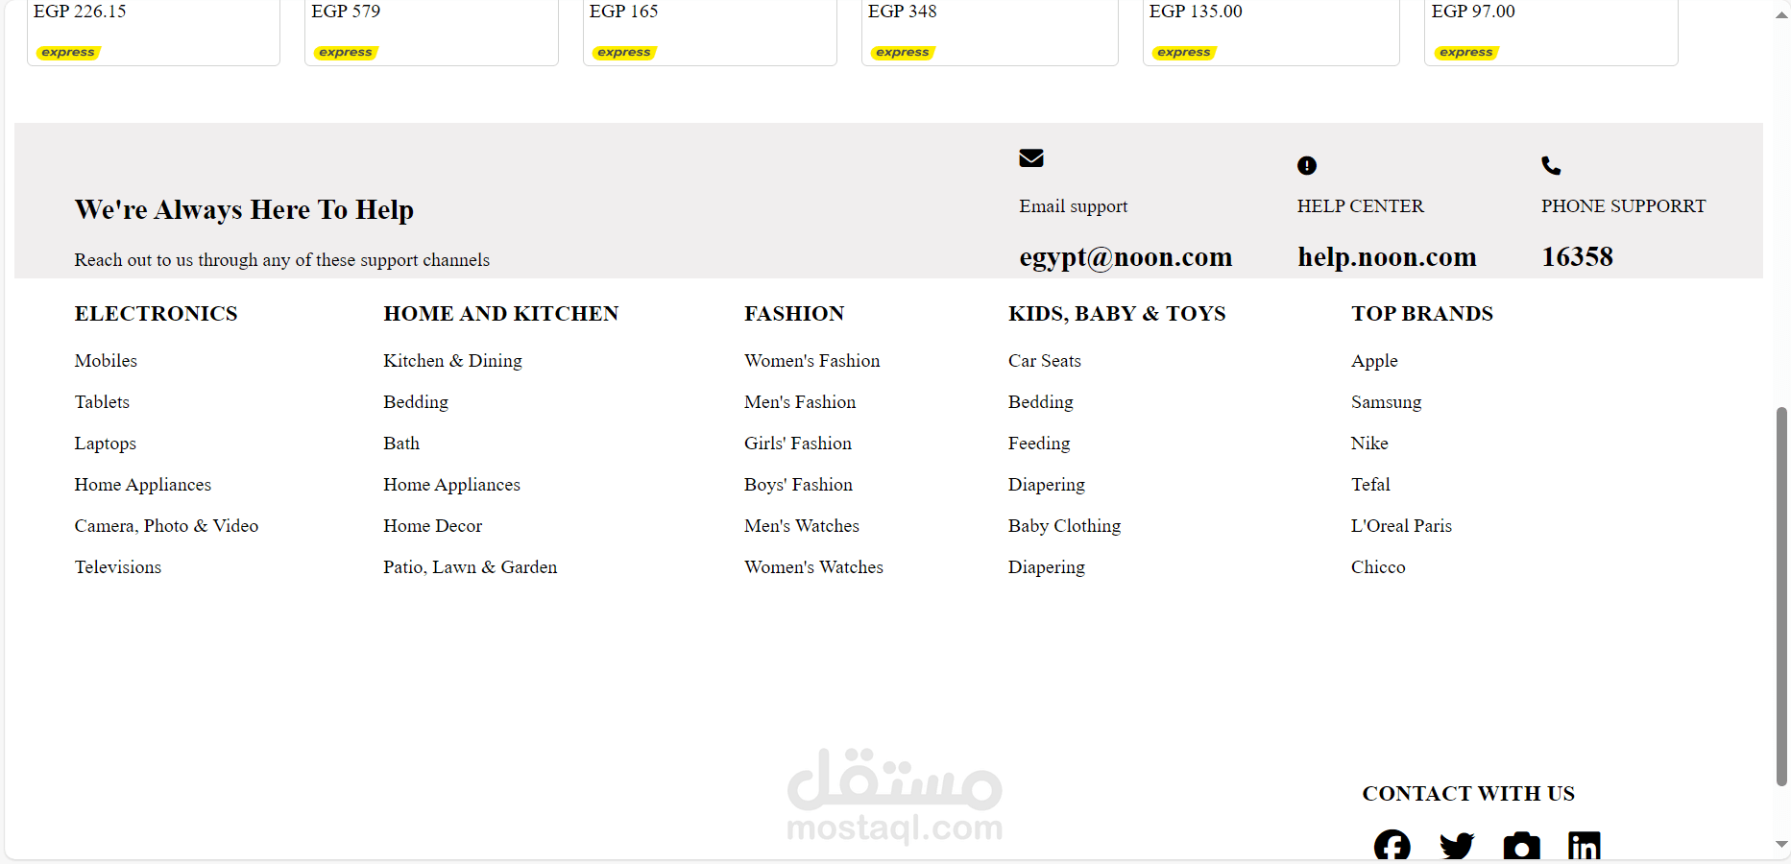Click express badge under EGP 579
Screen dimensions: 1791x864
(x=346, y=52)
